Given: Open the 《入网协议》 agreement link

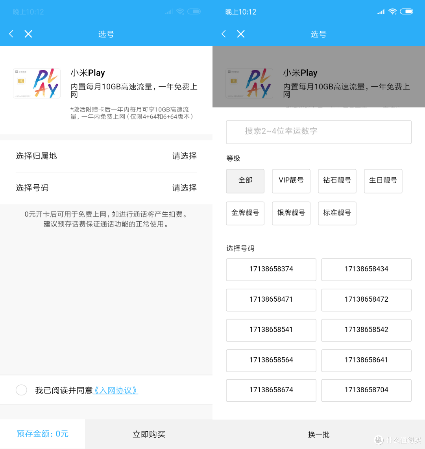Looking at the screenshot, I should coord(115,390).
